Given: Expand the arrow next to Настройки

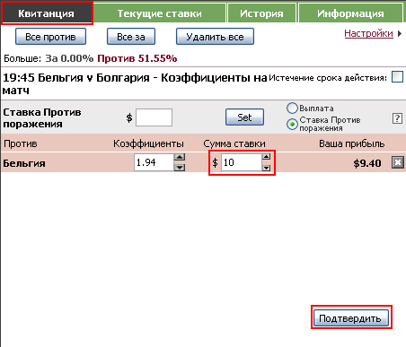Looking at the screenshot, I should tap(400, 34).
